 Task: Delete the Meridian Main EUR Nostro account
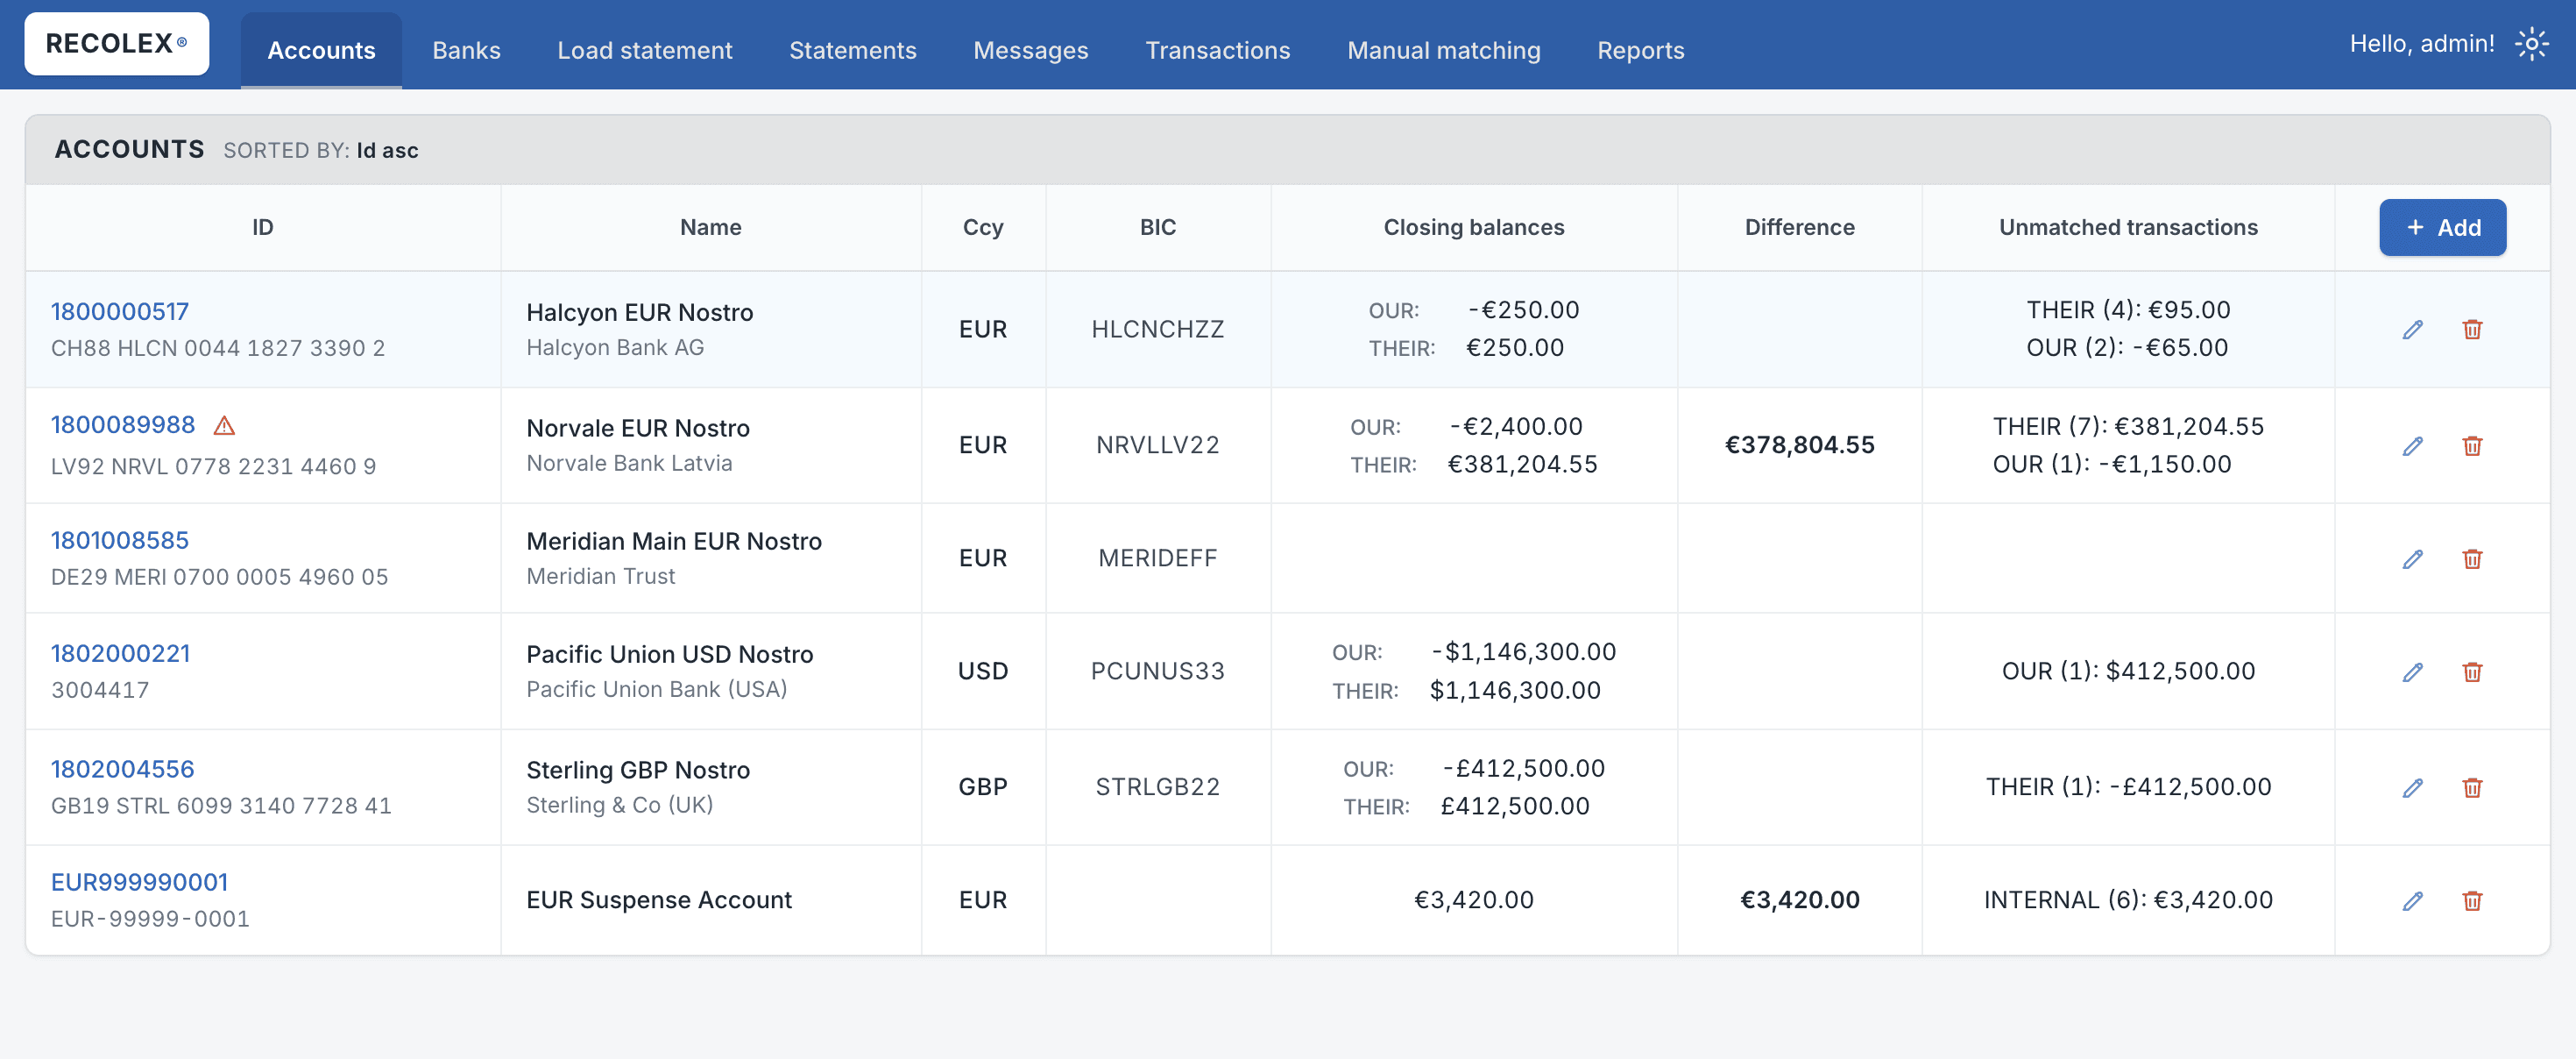tap(2472, 558)
